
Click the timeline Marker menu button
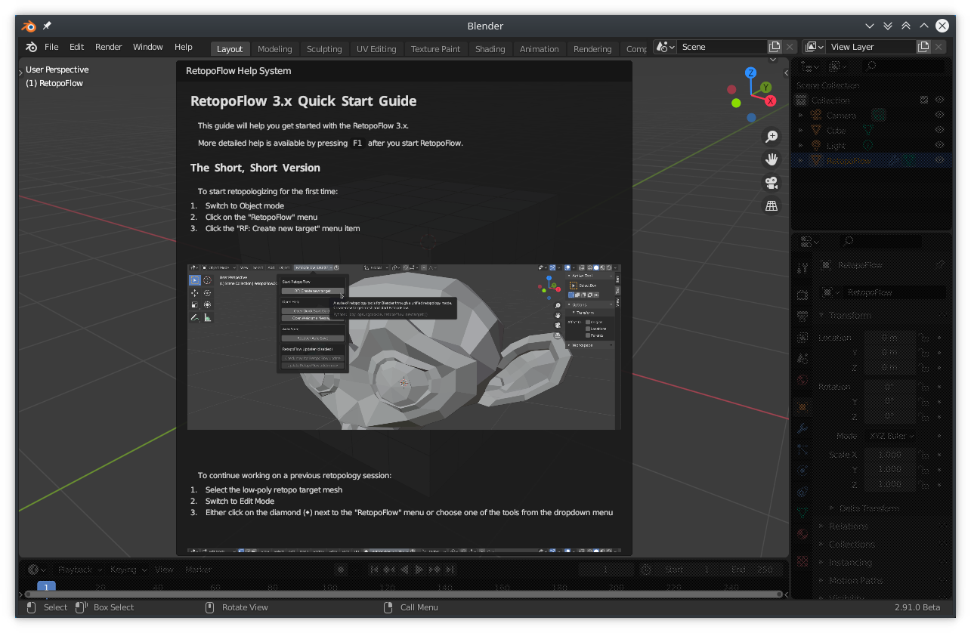click(x=199, y=570)
